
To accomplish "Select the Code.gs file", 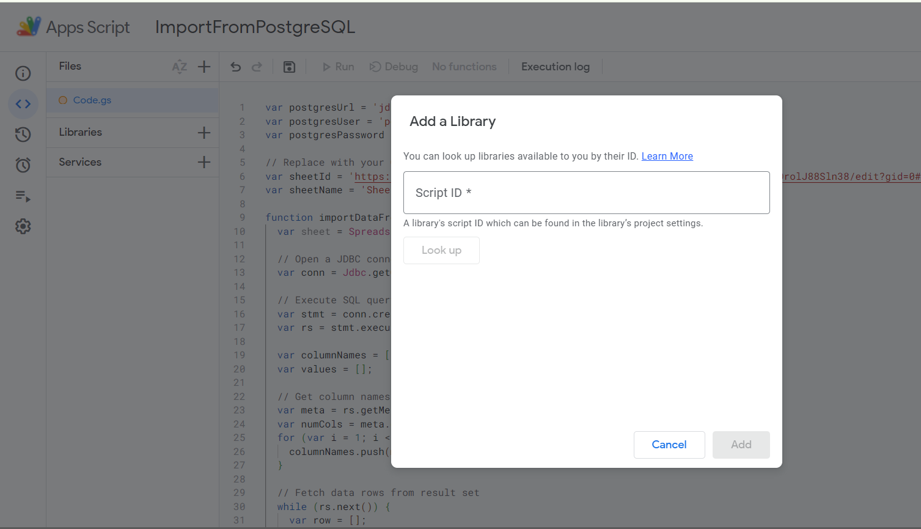I will (133, 100).
